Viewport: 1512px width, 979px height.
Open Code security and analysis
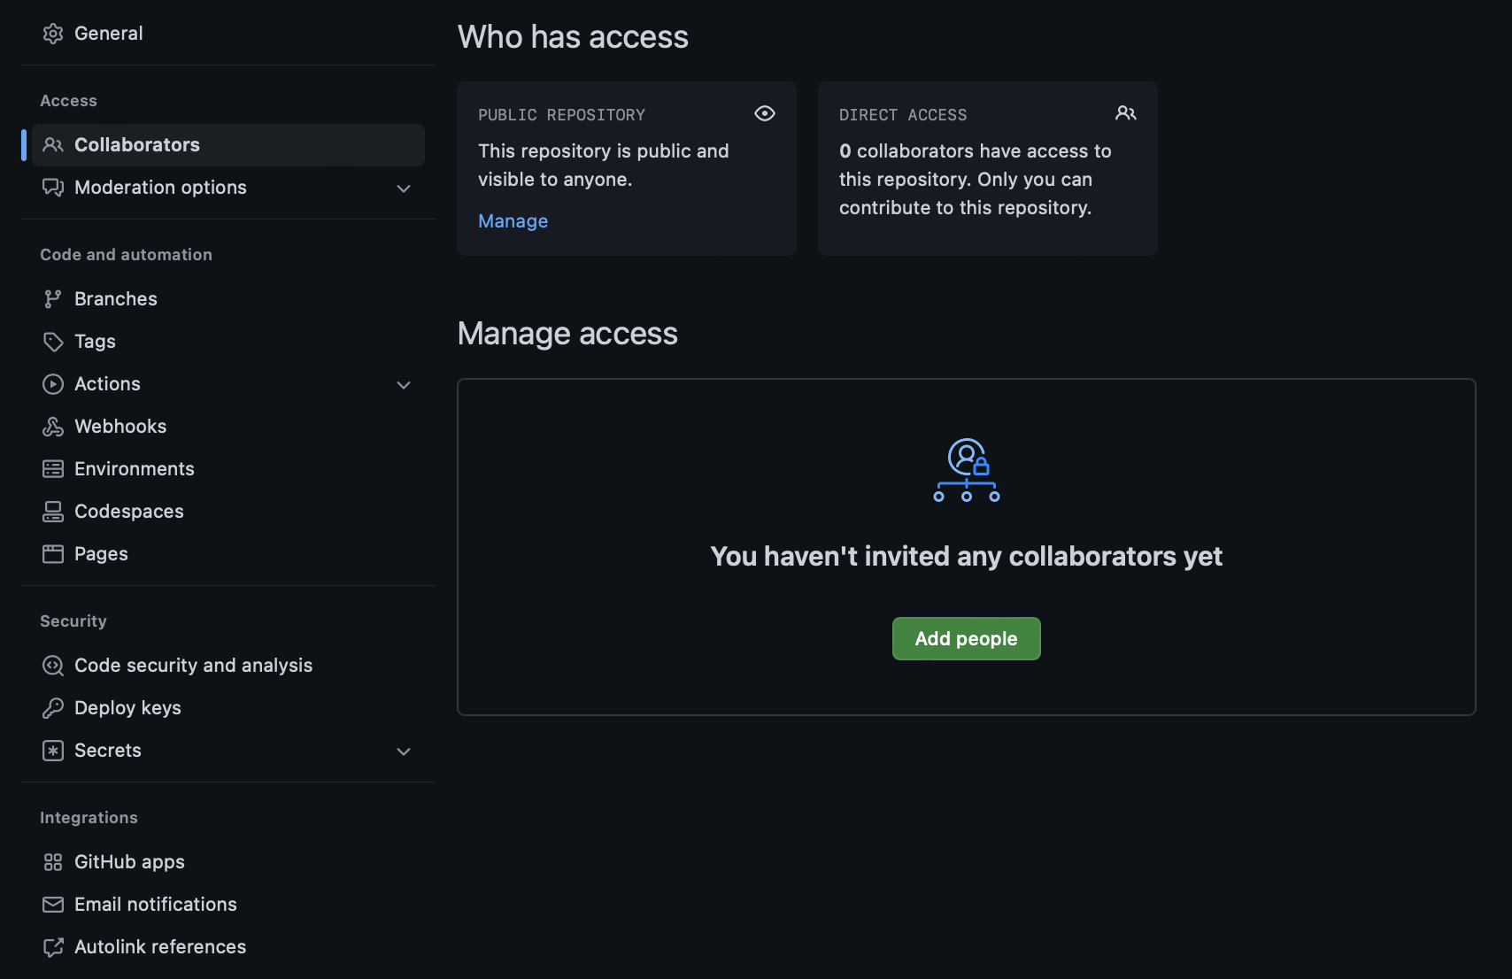click(228, 666)
